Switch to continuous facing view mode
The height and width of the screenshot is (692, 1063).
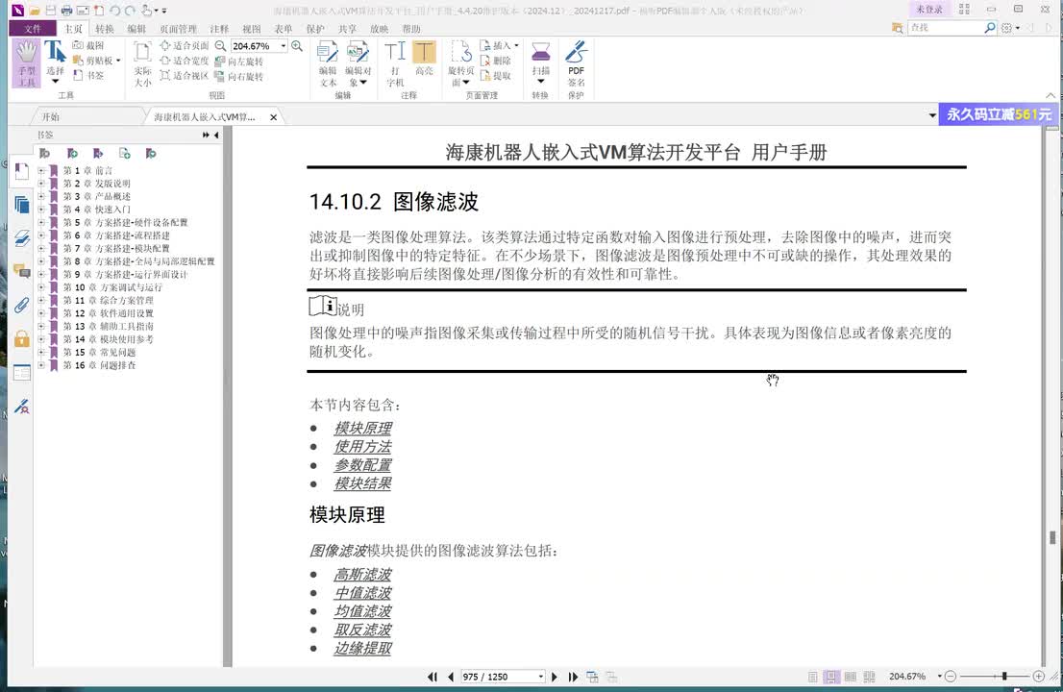click(x=869, y=677)
